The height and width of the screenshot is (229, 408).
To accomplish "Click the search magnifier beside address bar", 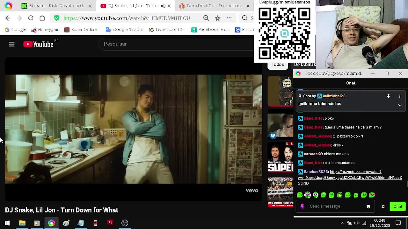I will (244, 18).
